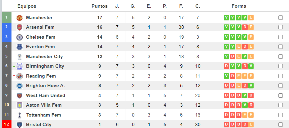Click Arsenal Fem's red D form badge
This screenshot has width=289, height=128.
(x=245, y=28)
